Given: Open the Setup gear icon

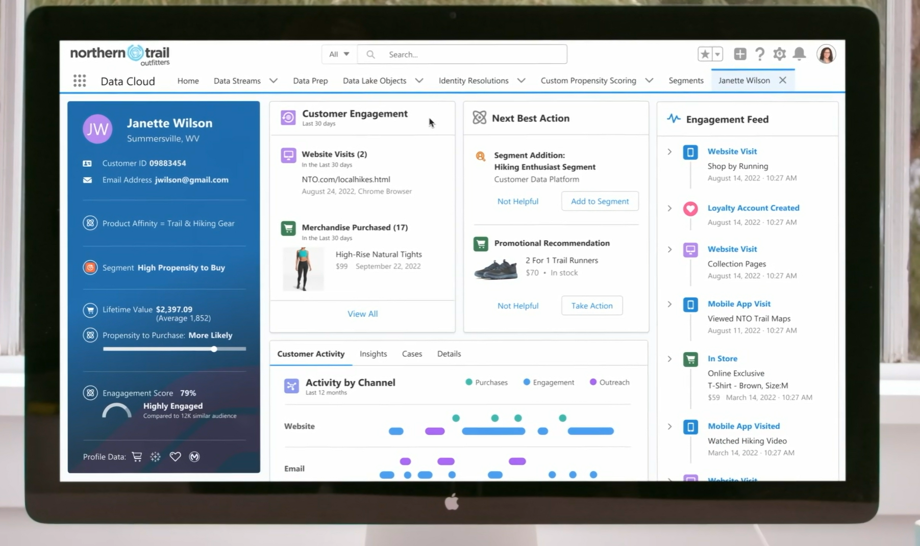Looking at the screenshot, I should [779, 54].
